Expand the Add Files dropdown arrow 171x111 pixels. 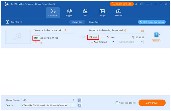click(x=21, y=22)
